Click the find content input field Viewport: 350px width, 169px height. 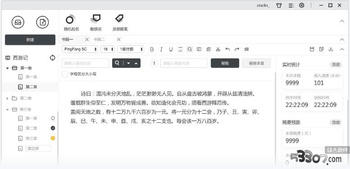pos(85,63)
